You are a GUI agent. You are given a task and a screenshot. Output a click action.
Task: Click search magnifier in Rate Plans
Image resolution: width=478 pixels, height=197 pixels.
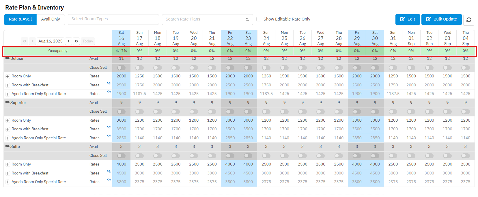click(x=247, y=20)
